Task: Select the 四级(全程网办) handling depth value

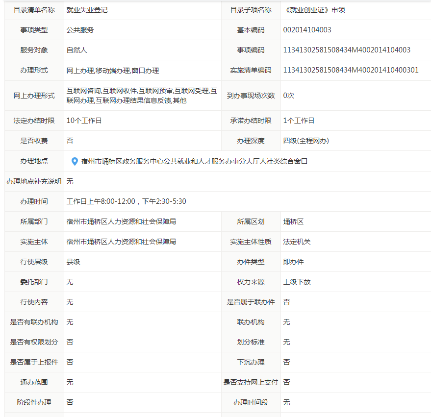Action: pos(306,141)
